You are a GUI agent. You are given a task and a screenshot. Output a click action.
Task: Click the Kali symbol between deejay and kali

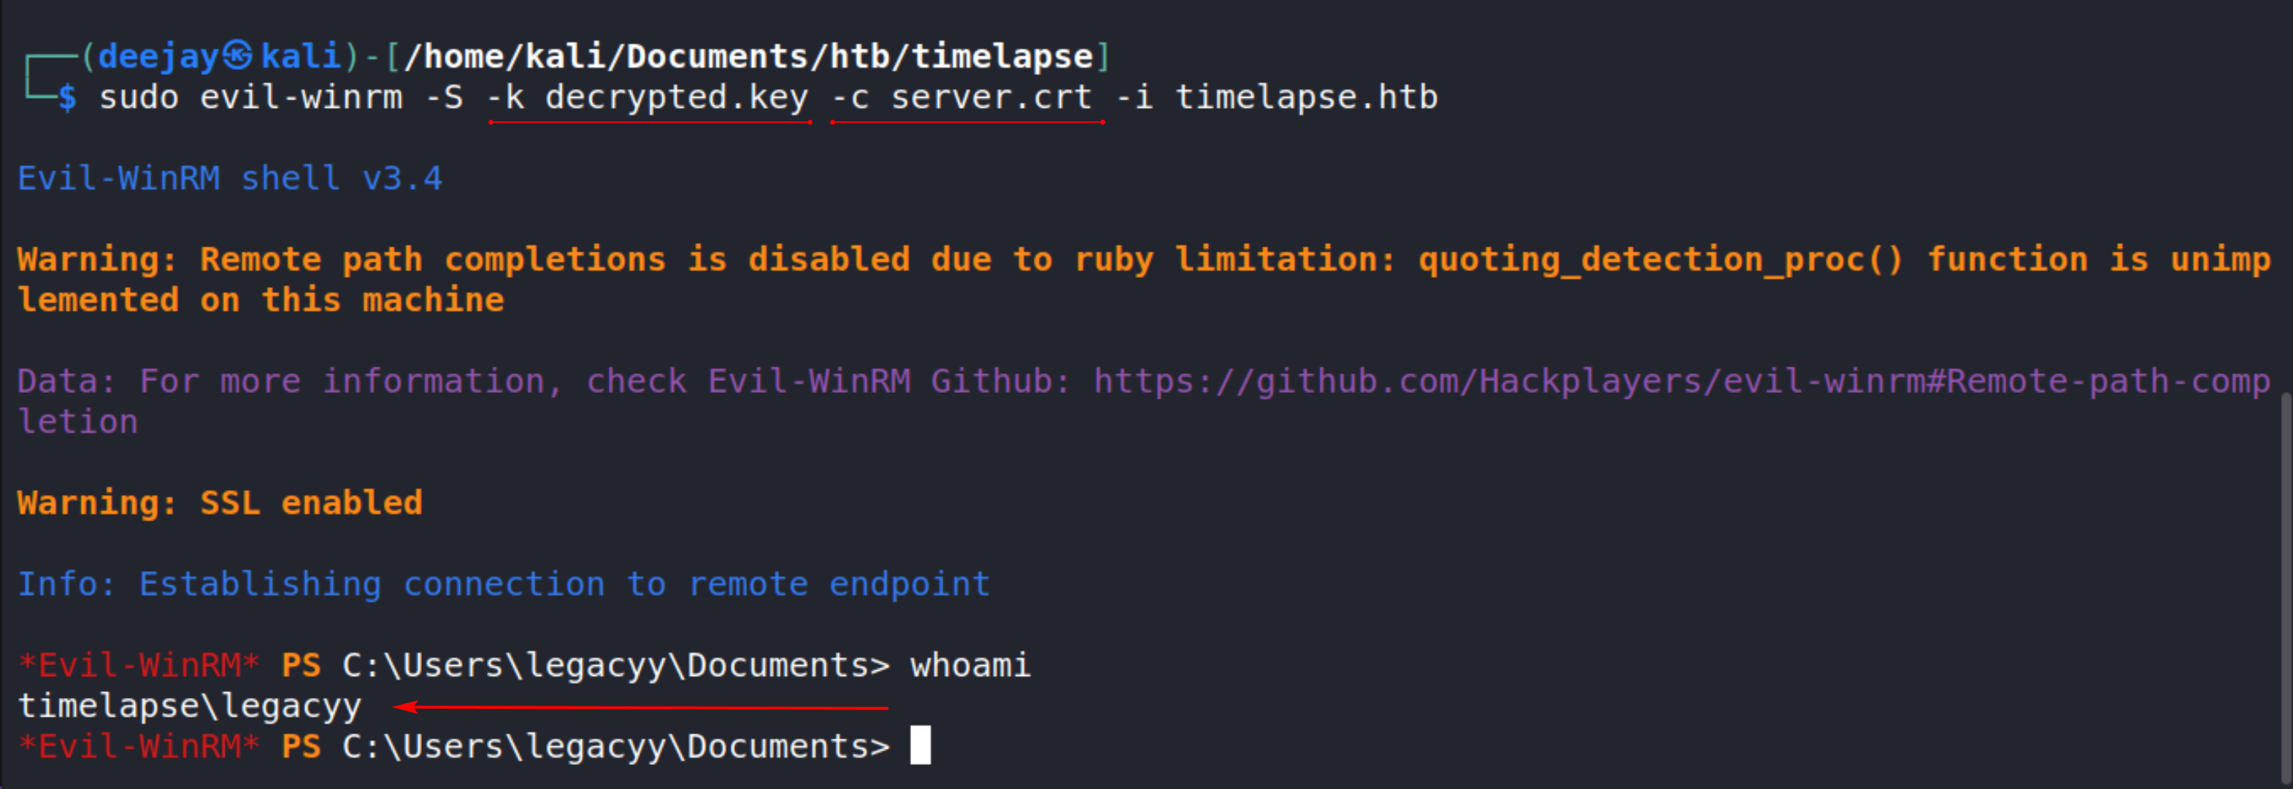click(x=237, y=56)
